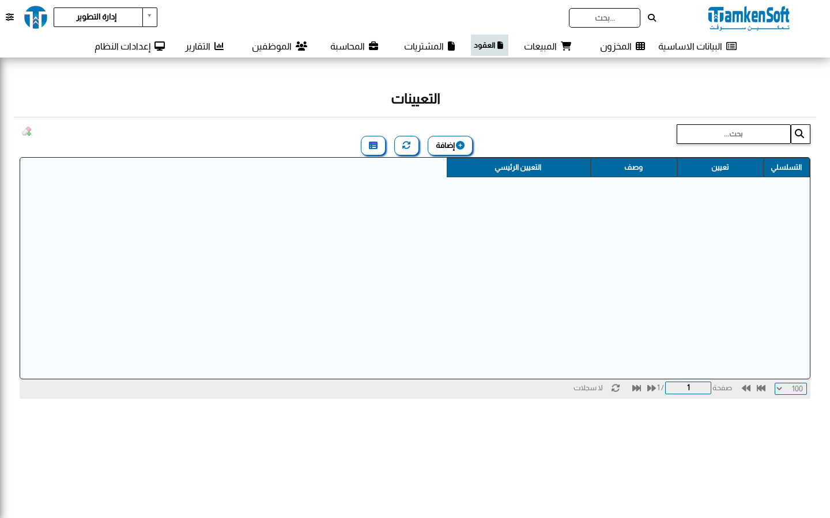Click the round TamkenSoft avatar logo
830x518 pixels.
coord(36,17)
